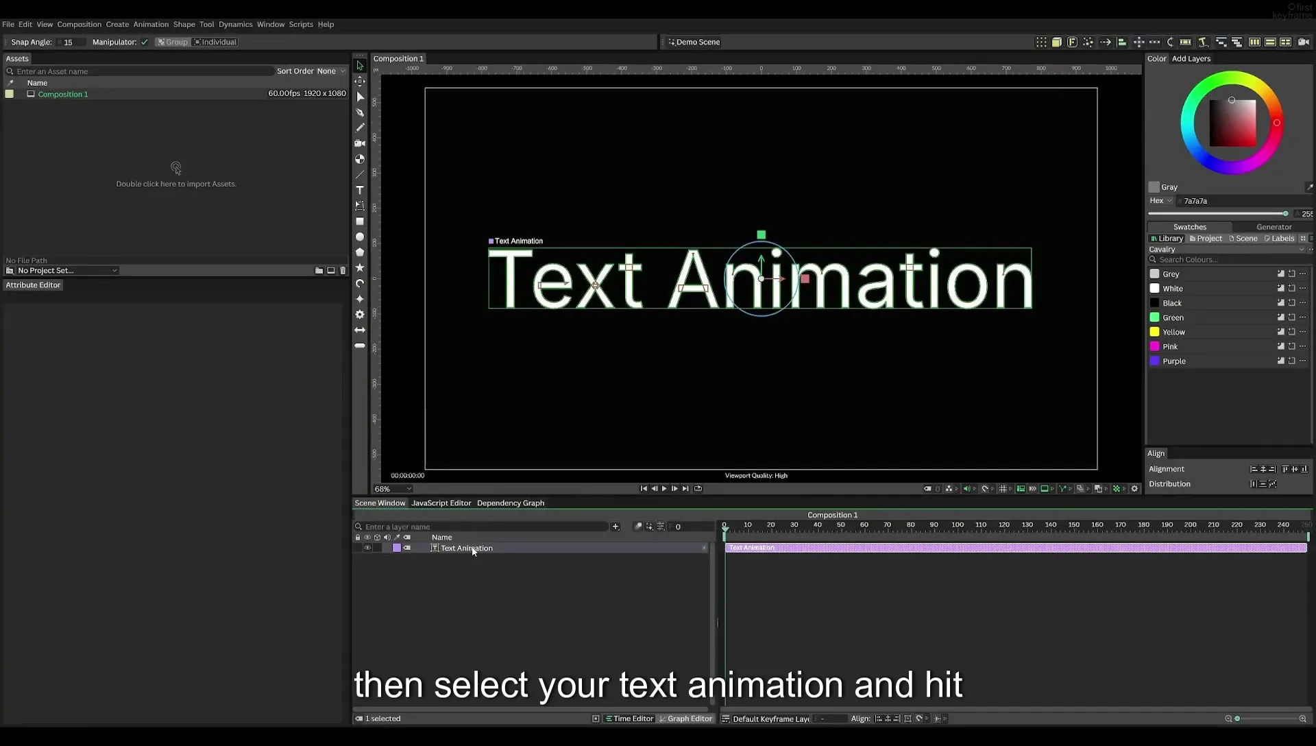Click the text-on-path shelf icon
This screenshot has width=1316, height=746.
(1203, 42)
